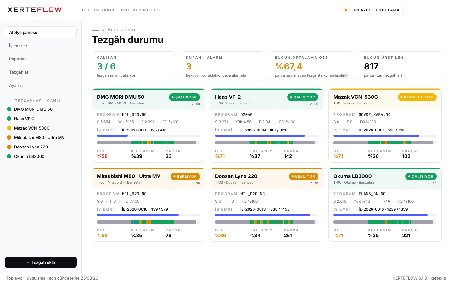The image size is (453, 283).
Task: Open the ÇALIŞAN 3 / 6 summary card
Action: point(134,66)
